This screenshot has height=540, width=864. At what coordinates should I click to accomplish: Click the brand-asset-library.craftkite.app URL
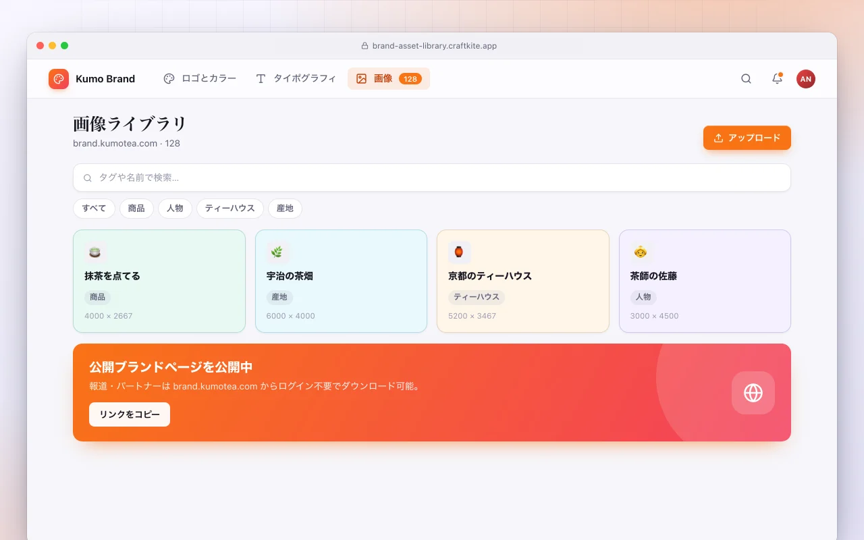click(x=435, y=46)
